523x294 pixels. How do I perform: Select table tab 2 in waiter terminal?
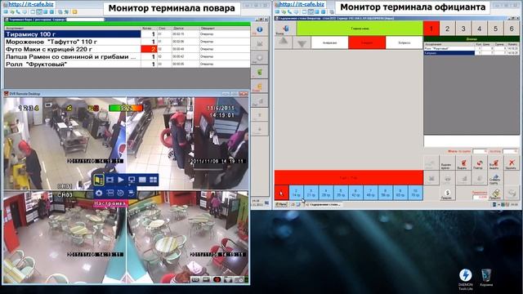tap(447, 29)
